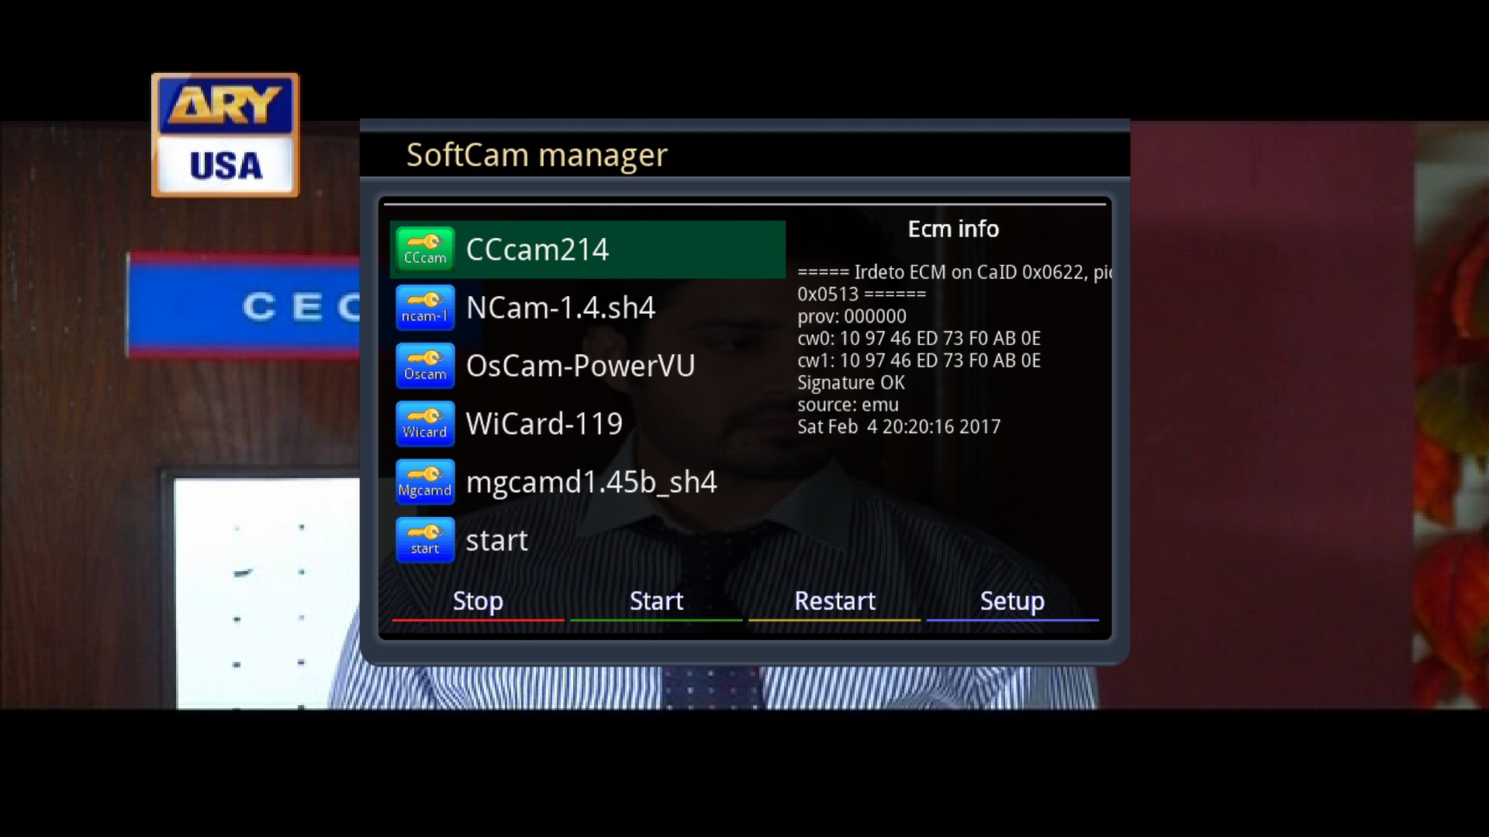
Task: Click the start key icon
Action: coord(425,540)
